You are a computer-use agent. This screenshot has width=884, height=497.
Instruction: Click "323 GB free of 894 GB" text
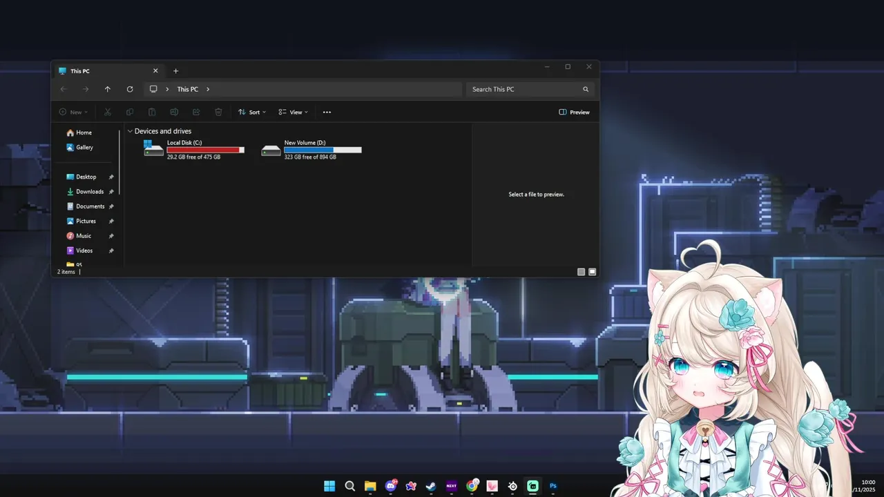tap(310, 157)
